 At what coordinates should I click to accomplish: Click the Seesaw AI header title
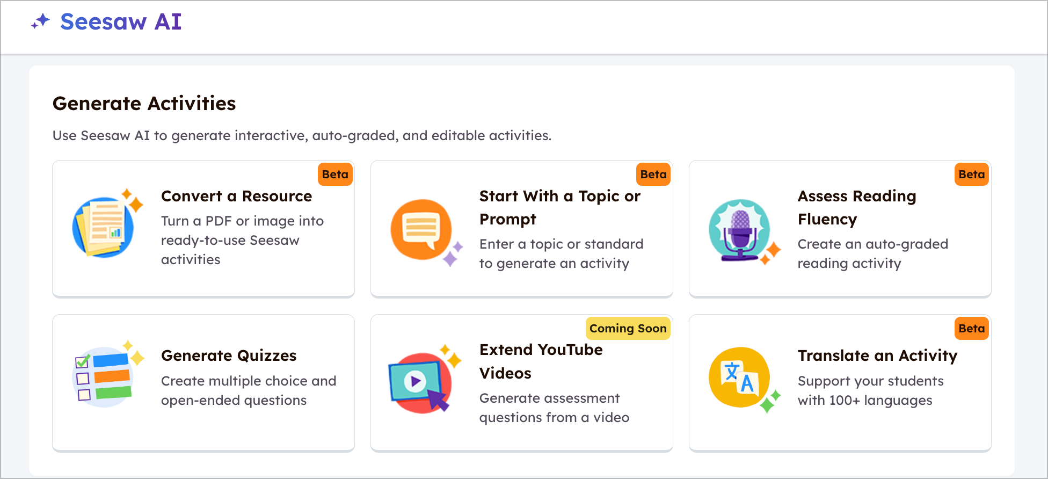point(121,22)
